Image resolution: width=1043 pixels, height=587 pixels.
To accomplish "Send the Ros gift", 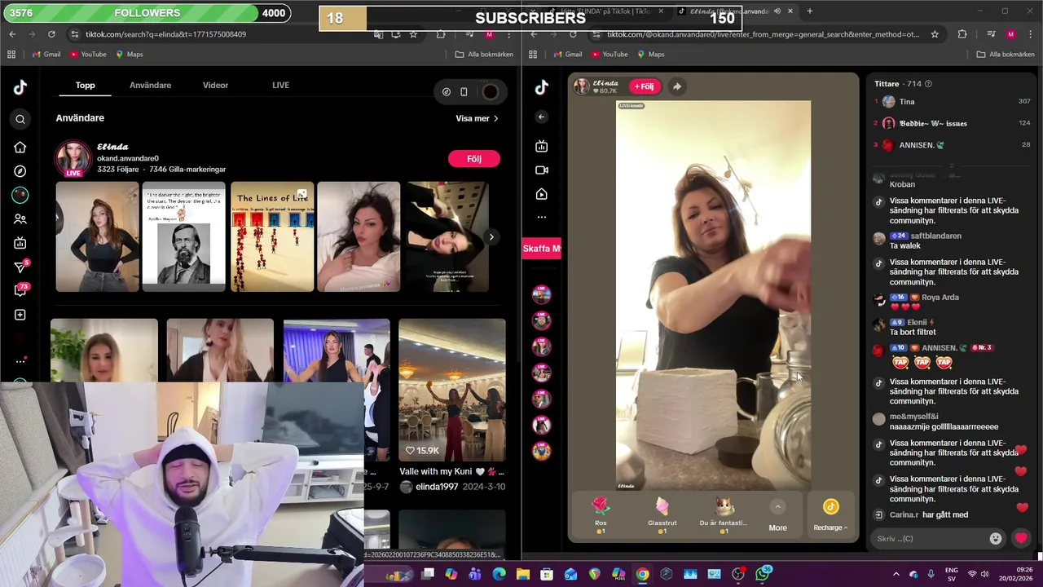I will click(x=601, y=515).
